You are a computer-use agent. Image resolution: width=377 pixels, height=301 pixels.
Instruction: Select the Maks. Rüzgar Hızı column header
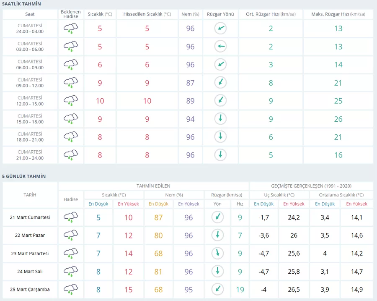tap(338, 14)
